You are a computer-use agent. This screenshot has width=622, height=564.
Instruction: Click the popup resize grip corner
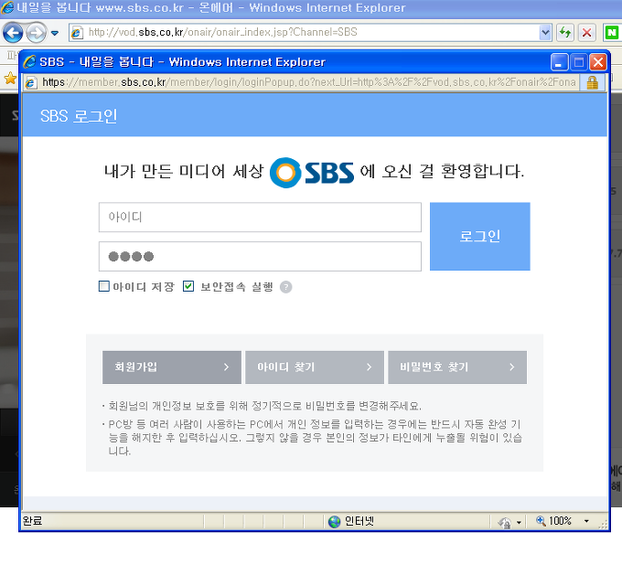click(603, 525)
